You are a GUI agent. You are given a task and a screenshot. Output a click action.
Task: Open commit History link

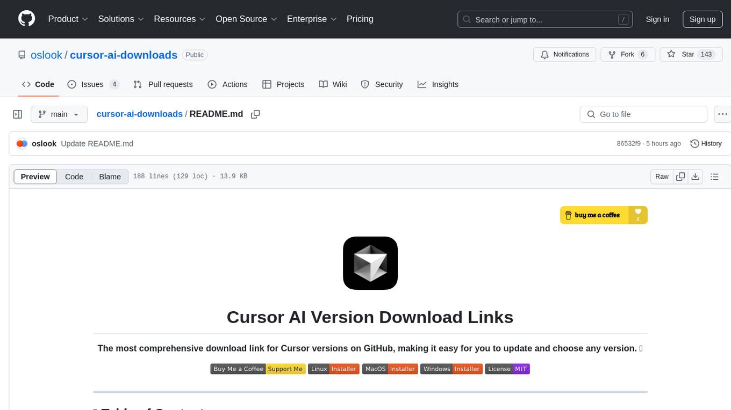(x=706, y=144)
